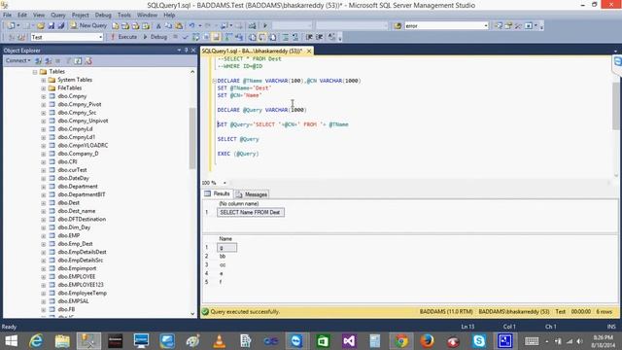Select dbo.Cmpny_Pivot table in tree
622x350 pixels.
coord(80,104)
